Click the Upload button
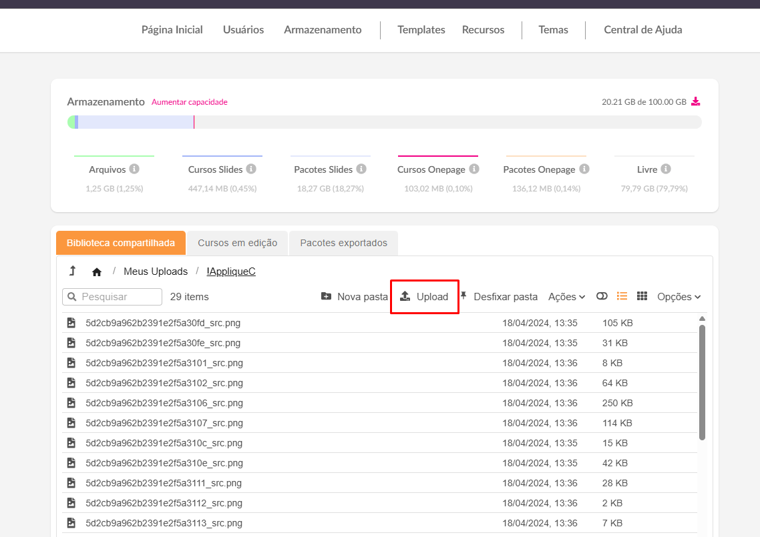This screenshot has width=760, height=537. point(424,297)
